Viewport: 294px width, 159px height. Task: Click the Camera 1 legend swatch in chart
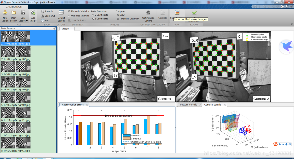pyautogui.click(x=127, y=136)
